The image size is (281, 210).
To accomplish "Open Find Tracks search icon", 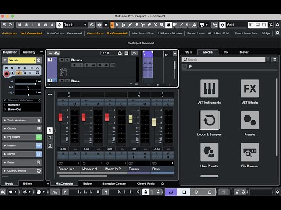I will coord(134,53).
